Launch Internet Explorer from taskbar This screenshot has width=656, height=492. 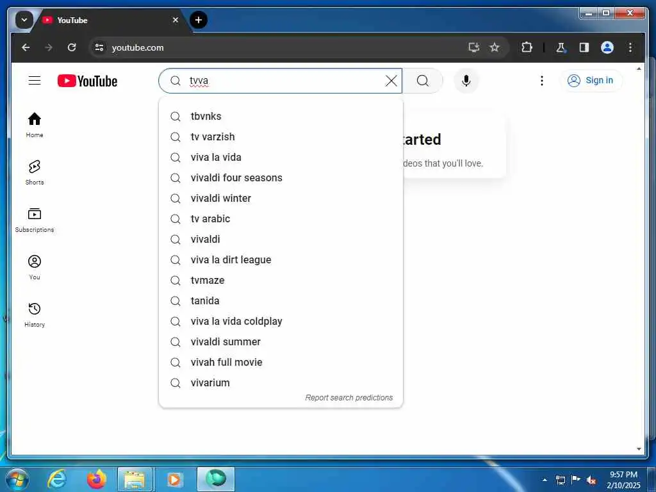(57, 479)
